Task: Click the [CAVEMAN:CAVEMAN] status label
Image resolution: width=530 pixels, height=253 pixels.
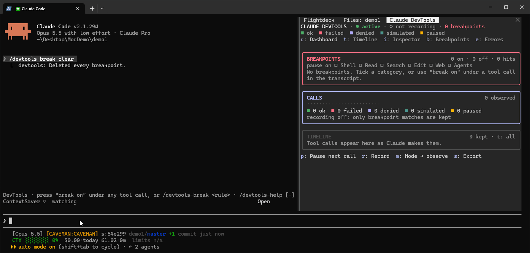Action: pos(72,234)
